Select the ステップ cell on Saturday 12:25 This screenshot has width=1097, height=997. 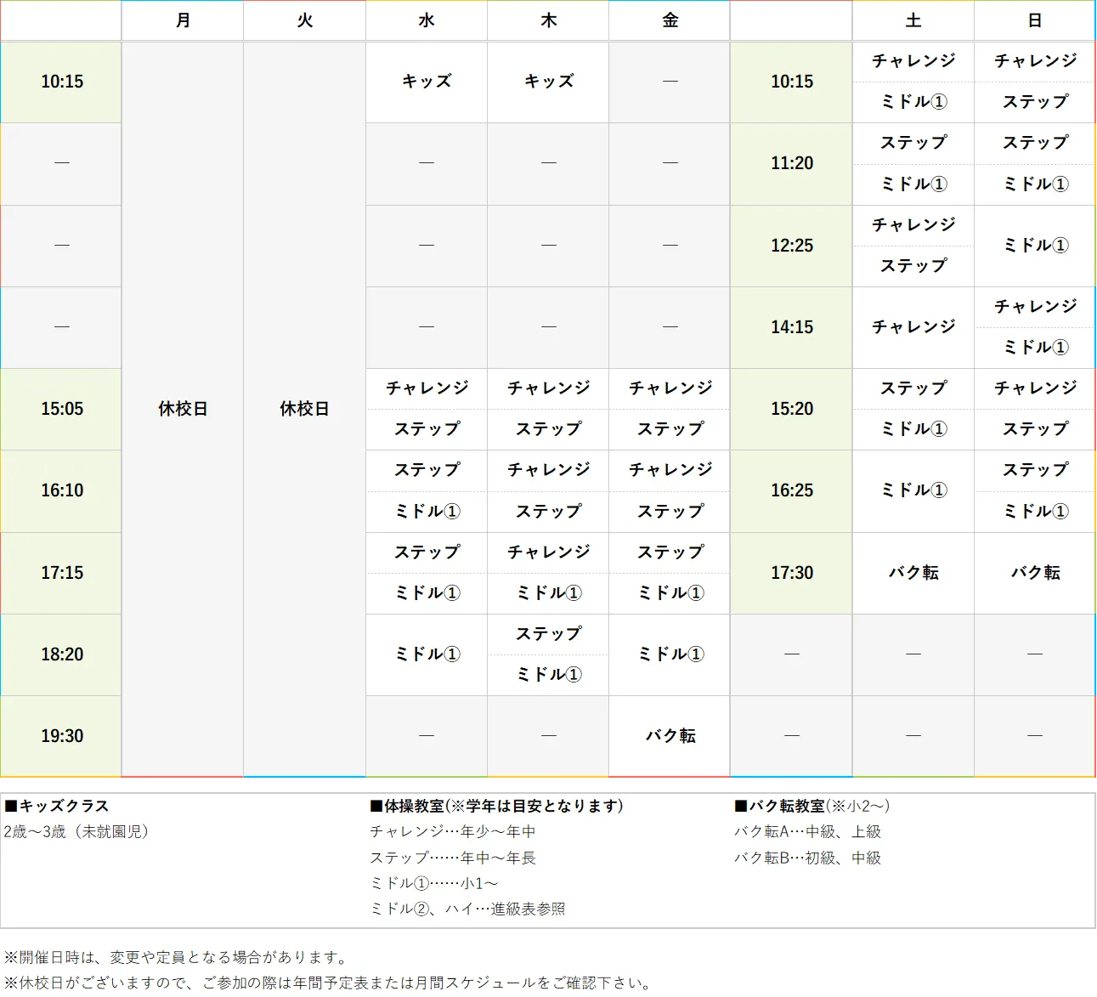pos(913,266)
